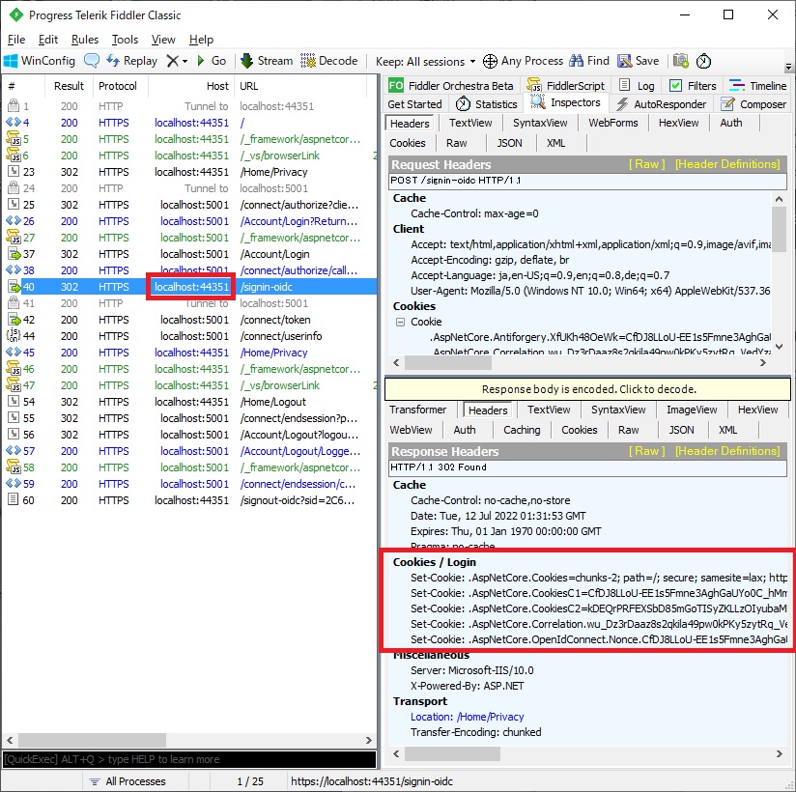Viewport: 796px width, 792px height.
Task: Click the Any Process target picker
Action: point(523,61)
